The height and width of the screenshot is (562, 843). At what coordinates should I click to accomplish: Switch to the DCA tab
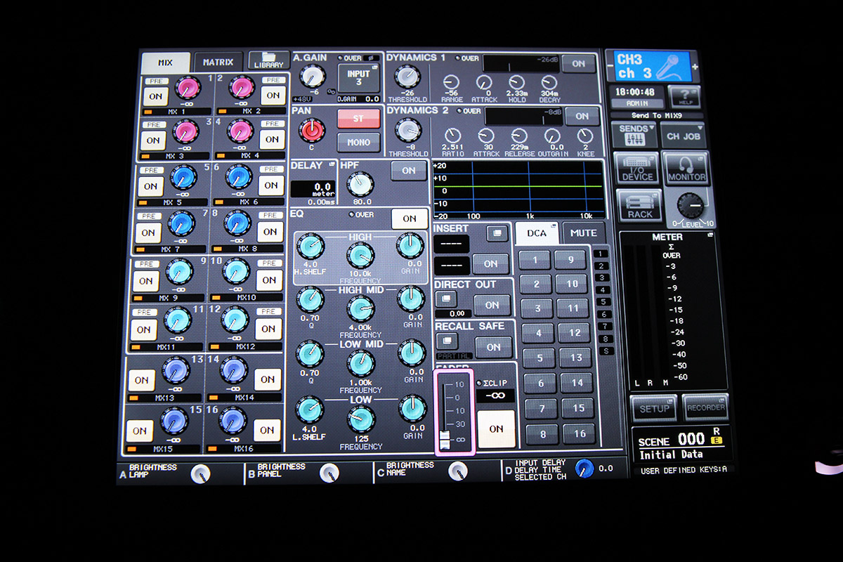coord(537,234)
